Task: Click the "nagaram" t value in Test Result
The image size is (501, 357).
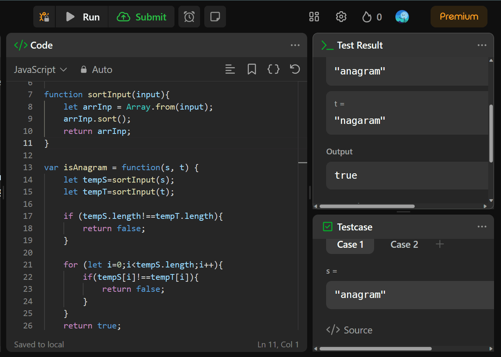Action: 360,121
